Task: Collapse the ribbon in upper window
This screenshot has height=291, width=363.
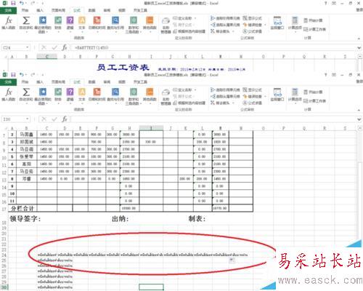Action: tap(359, 39)
